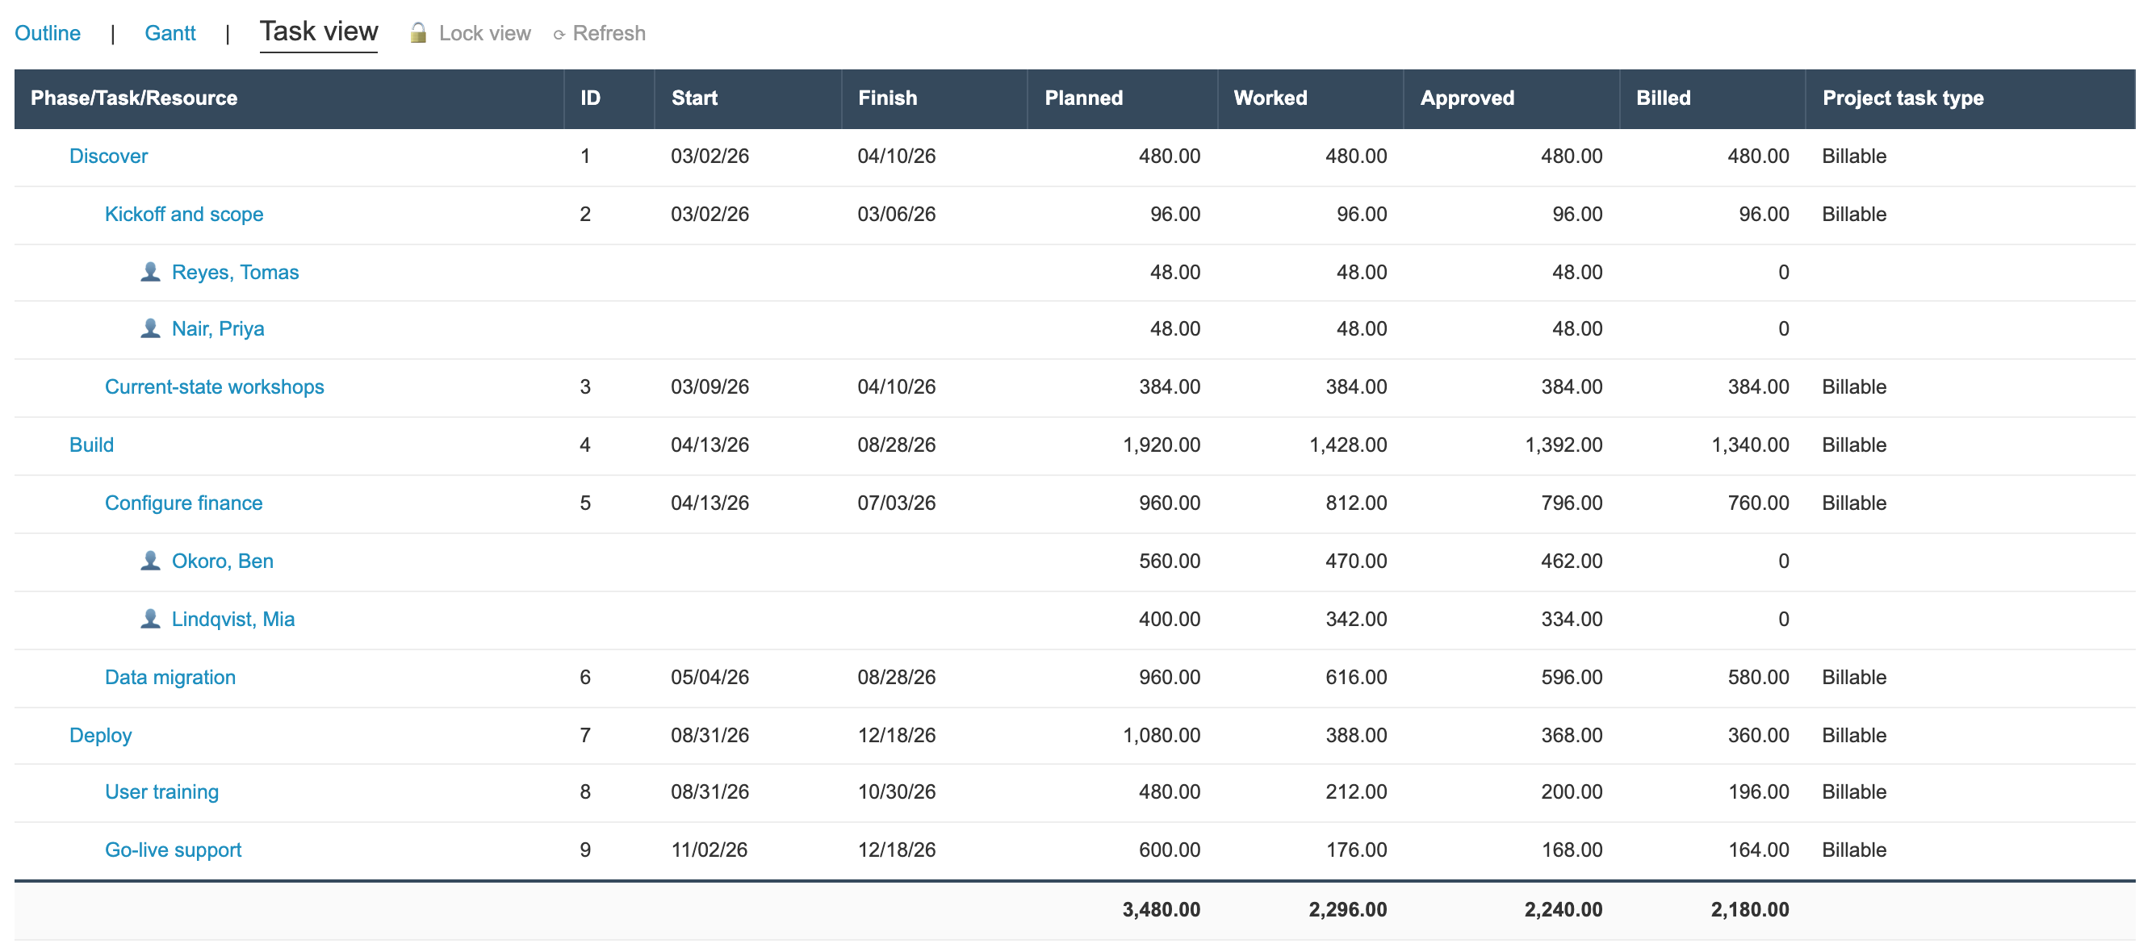Open the Data migration task
The width and height of the screenshot is (2139, 952).
[x=170, y=677]
